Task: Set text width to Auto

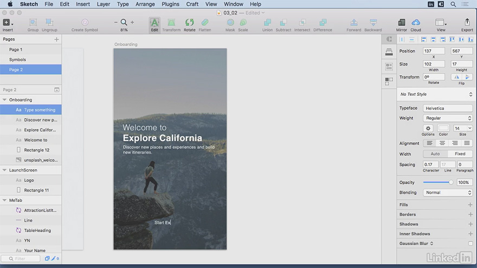Action: click(x=435, y=154)
